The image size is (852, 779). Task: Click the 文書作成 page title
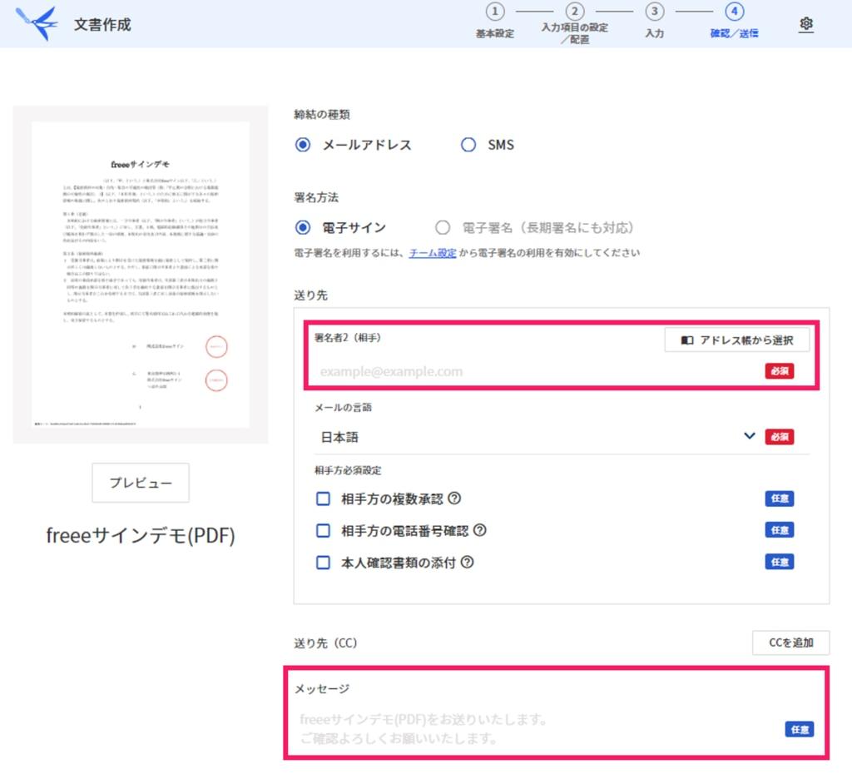click(102, 24)
